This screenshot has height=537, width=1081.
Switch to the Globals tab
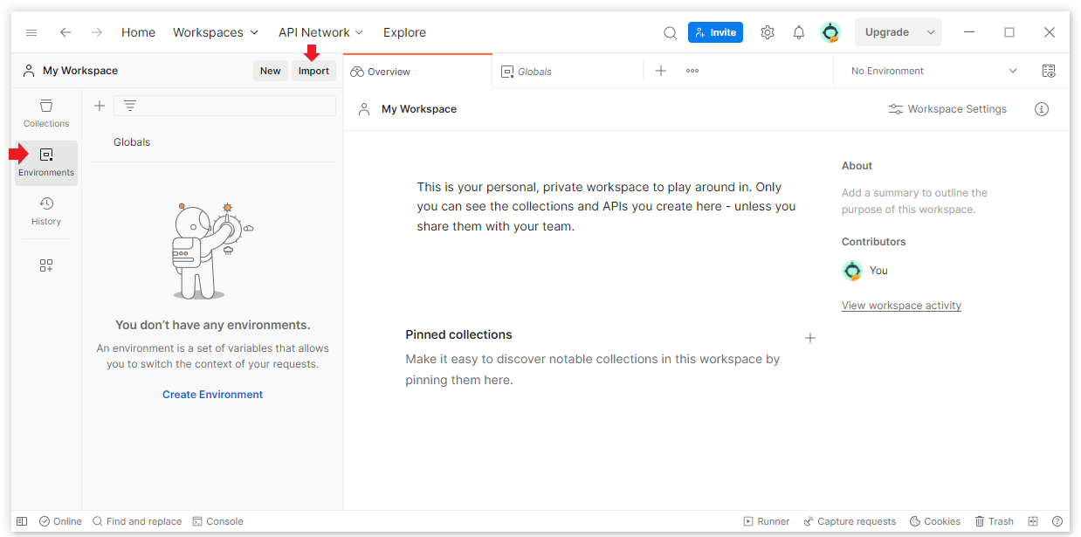click(x=534, y=72)
